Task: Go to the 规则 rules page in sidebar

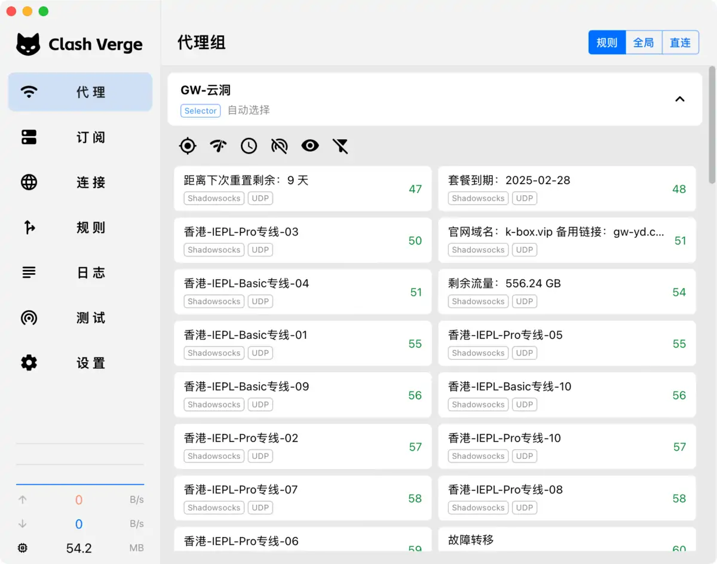Action: click(x=80, y=228)
